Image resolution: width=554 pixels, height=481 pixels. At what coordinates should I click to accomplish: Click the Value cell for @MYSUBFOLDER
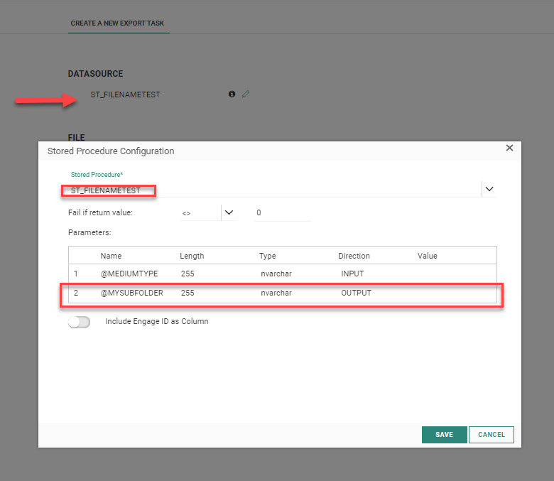point(455,293)
